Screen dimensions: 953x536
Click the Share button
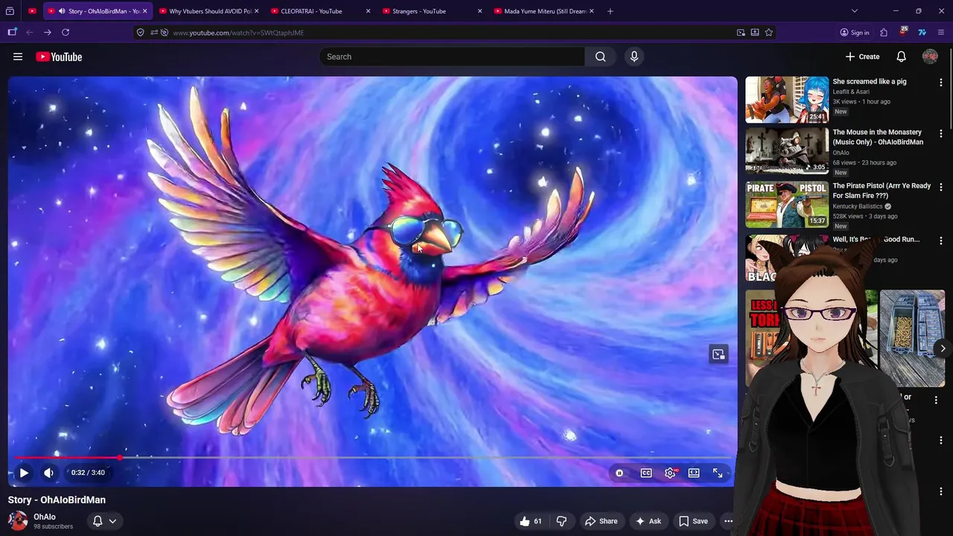[601, 521]
